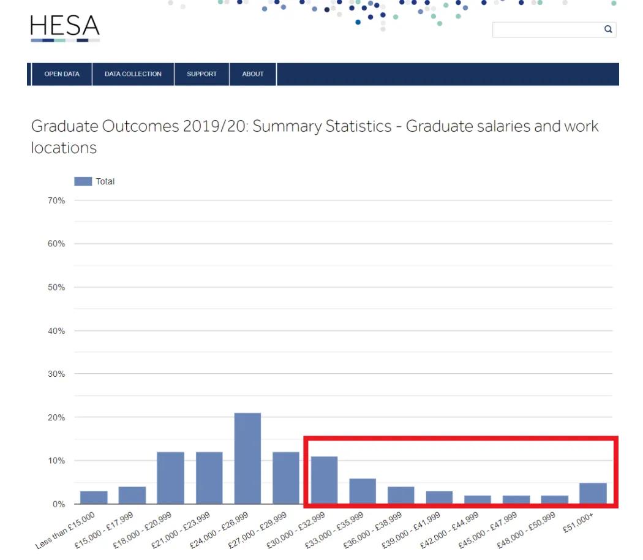Viewport: 643px width, 560px height.
Task: Select the £39,000 - £41,999 bar
Action: 439,498
